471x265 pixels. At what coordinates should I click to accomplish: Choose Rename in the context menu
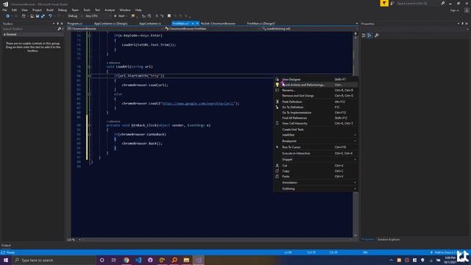point(315,90)
